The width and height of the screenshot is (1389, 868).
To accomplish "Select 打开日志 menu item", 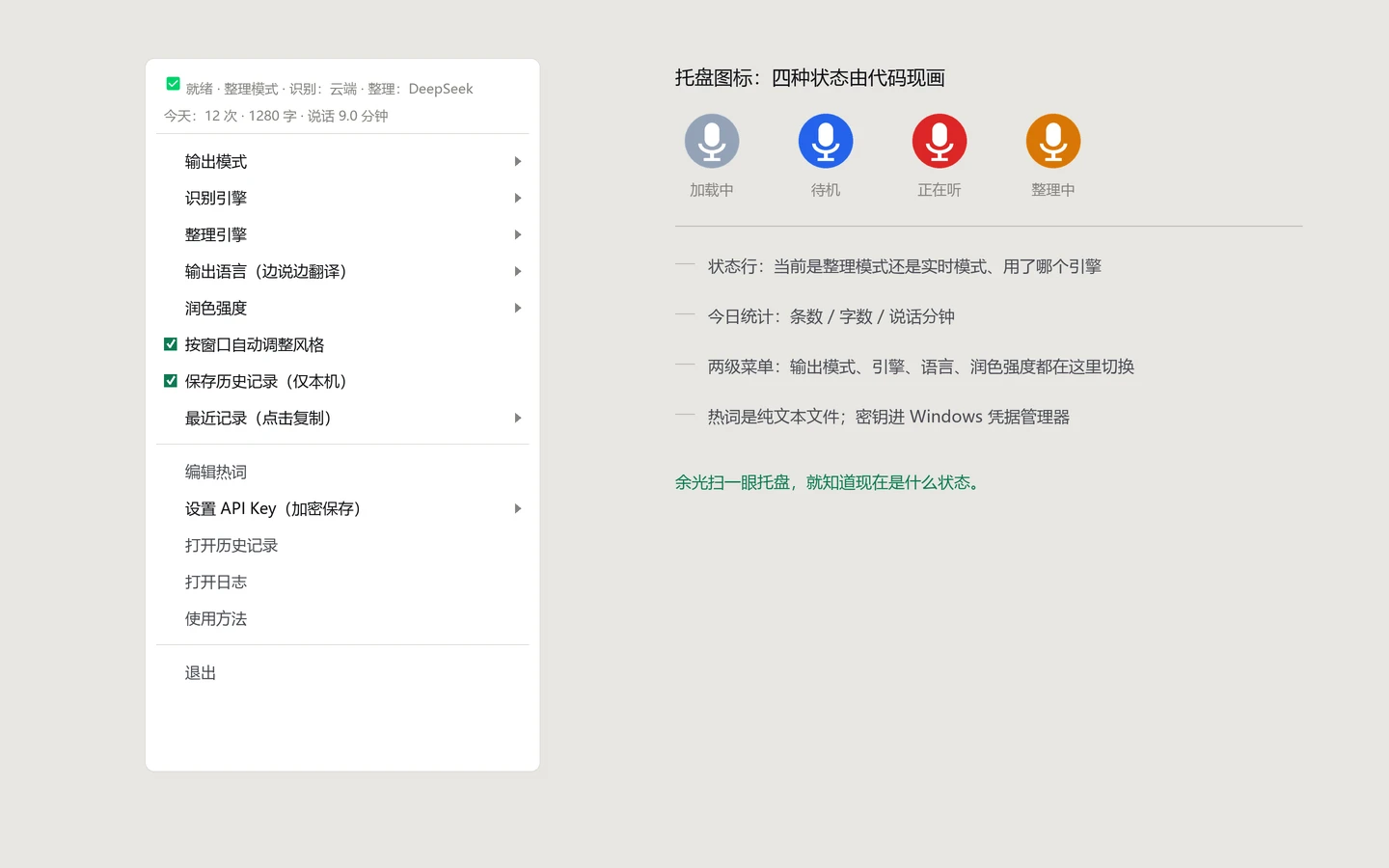I will [x=342, y=582].
